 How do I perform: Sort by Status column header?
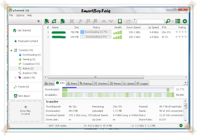pyautogui.click(x=96, y=27)
